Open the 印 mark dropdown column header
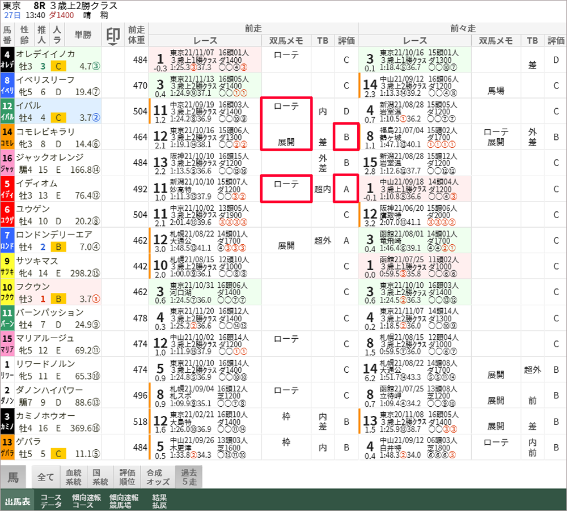 tap(113, 35)
